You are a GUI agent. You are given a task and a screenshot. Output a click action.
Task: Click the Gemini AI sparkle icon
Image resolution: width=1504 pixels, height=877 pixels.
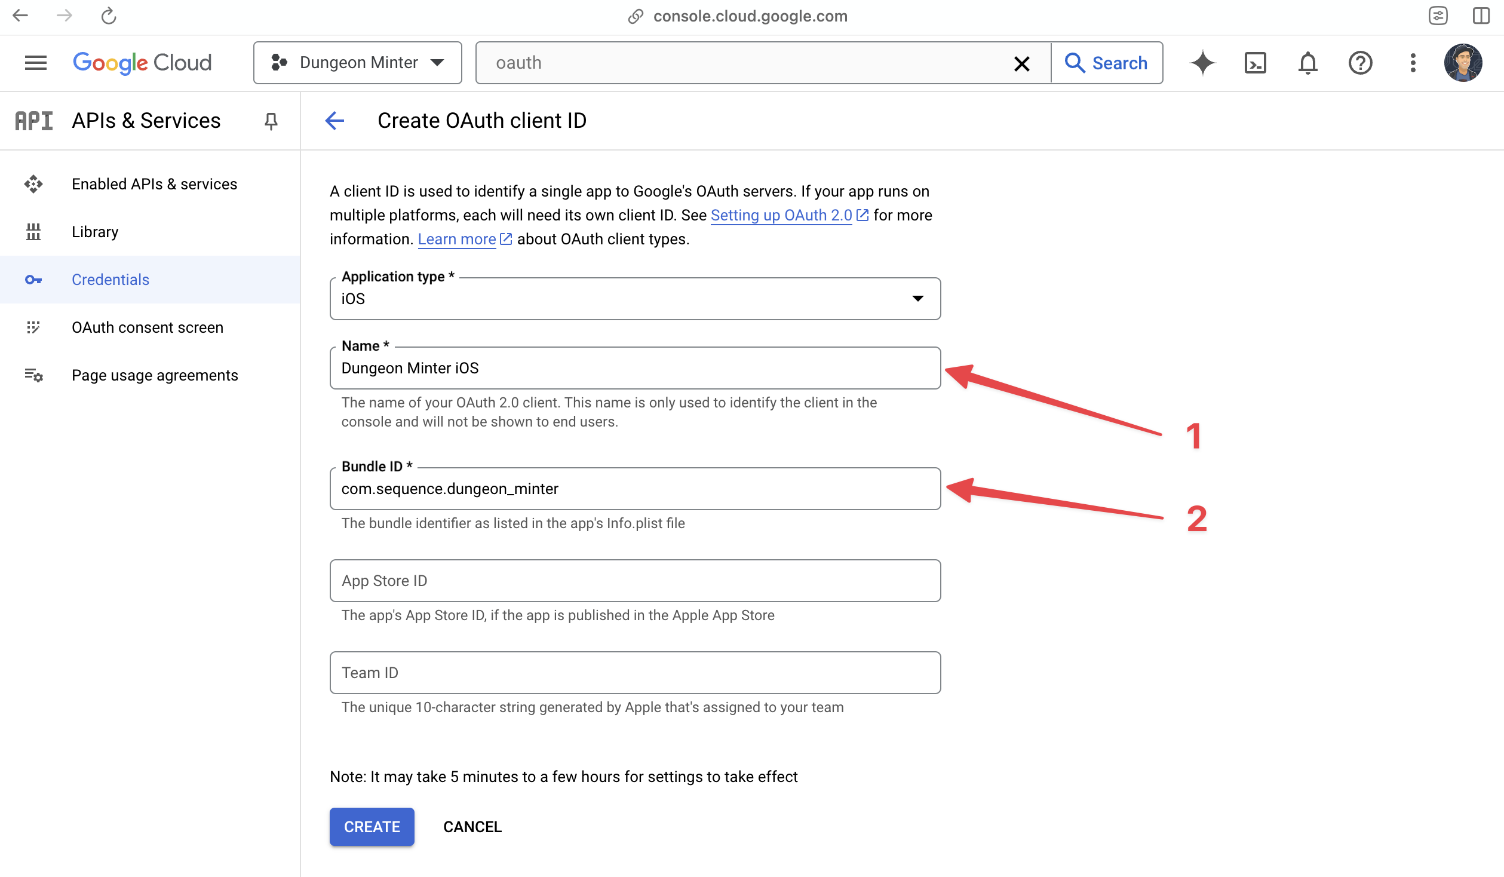1202,63
